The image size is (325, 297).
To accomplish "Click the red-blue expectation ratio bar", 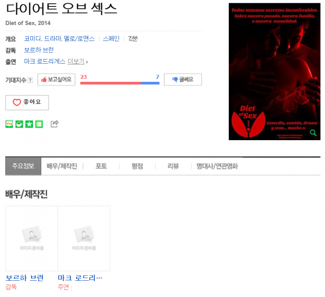I will [120, 83].
